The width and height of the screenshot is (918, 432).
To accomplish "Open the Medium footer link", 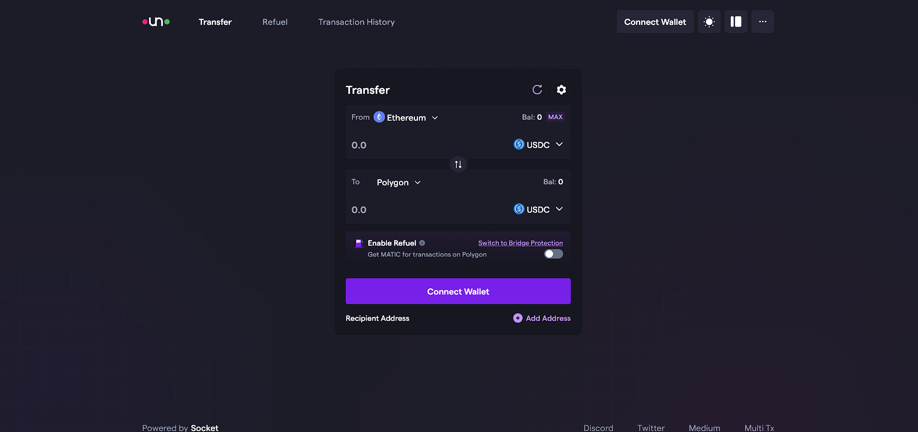I will [704, 428].
